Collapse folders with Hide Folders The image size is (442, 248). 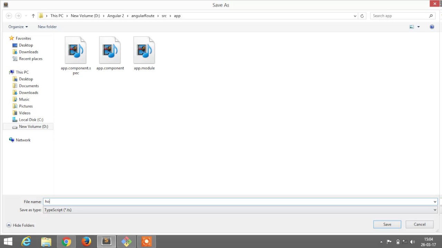[20, 225]
